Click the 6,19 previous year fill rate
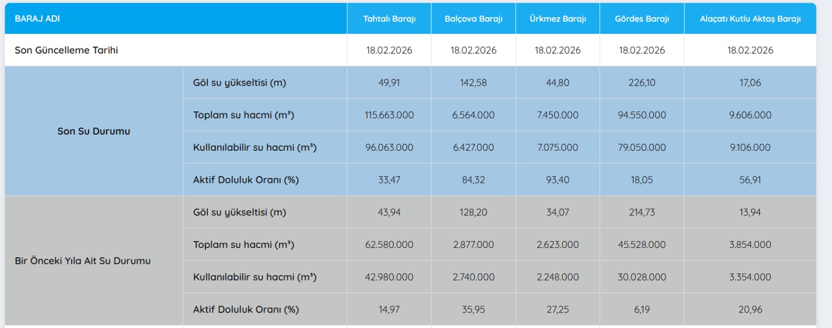The height and width of the screenshot is (328, 832). (642, 310)
